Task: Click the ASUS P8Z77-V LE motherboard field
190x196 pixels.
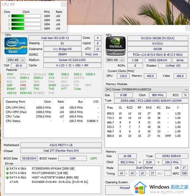Action: (x=61, y=145)
